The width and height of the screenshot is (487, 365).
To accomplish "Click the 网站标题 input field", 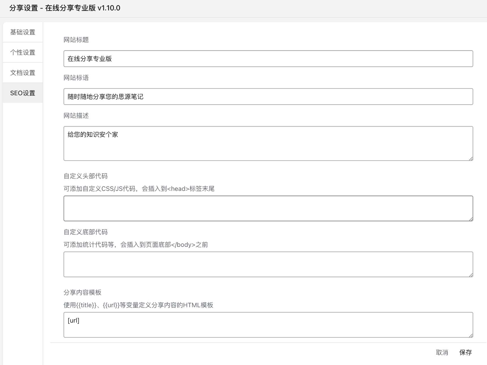I will [268, 59].
